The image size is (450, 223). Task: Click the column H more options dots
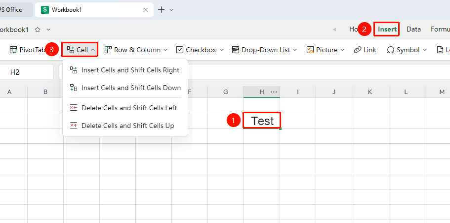coord(274,92)
